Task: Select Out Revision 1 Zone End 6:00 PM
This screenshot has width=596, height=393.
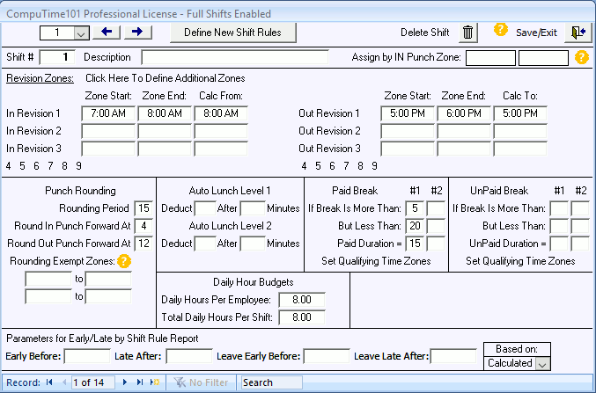Action: click(464, 113)
